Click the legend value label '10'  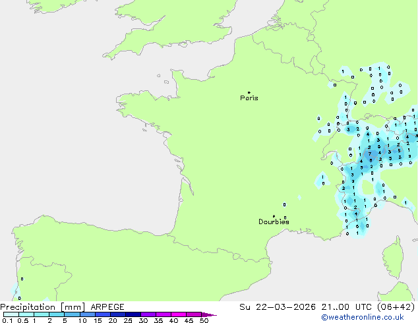coord(82,321)
